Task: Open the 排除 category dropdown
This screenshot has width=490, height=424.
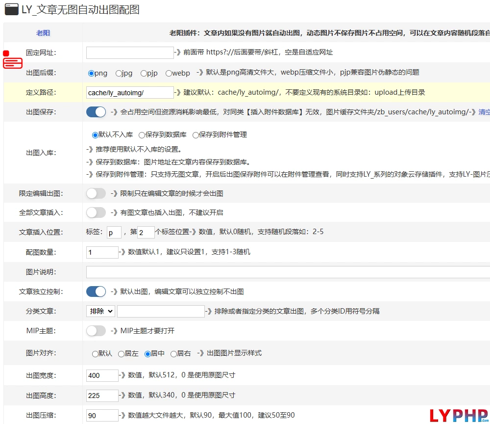Action: [x=100, y=311]
